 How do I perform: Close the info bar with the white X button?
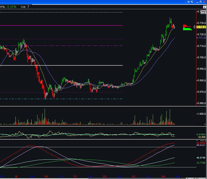[x=204, y=7]
